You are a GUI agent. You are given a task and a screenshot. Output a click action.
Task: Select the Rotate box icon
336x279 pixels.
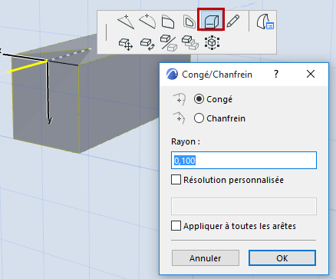pyautogui.click(x=147, y=44)
